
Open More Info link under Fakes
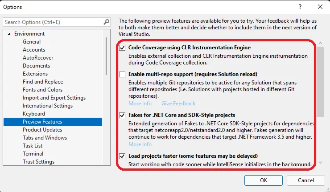tap(140, 144)
